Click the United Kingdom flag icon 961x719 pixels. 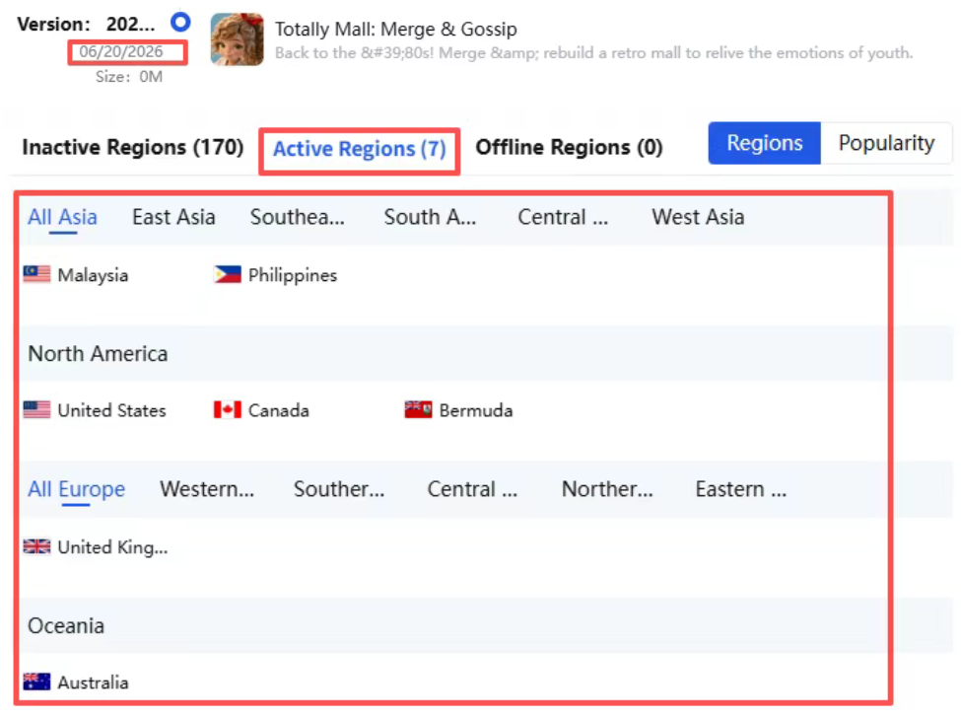(x=36, y=546)
